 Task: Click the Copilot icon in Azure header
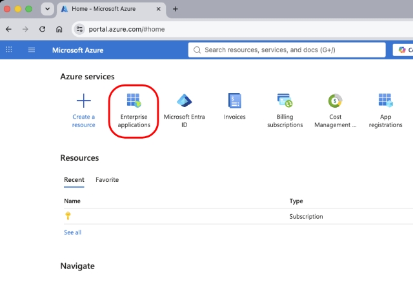402,50
